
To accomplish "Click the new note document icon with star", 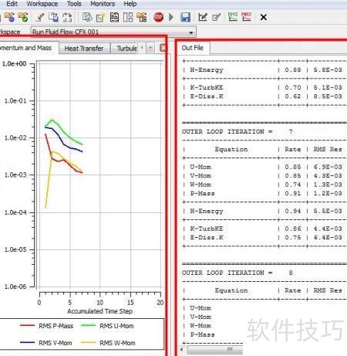I will 100,17.
